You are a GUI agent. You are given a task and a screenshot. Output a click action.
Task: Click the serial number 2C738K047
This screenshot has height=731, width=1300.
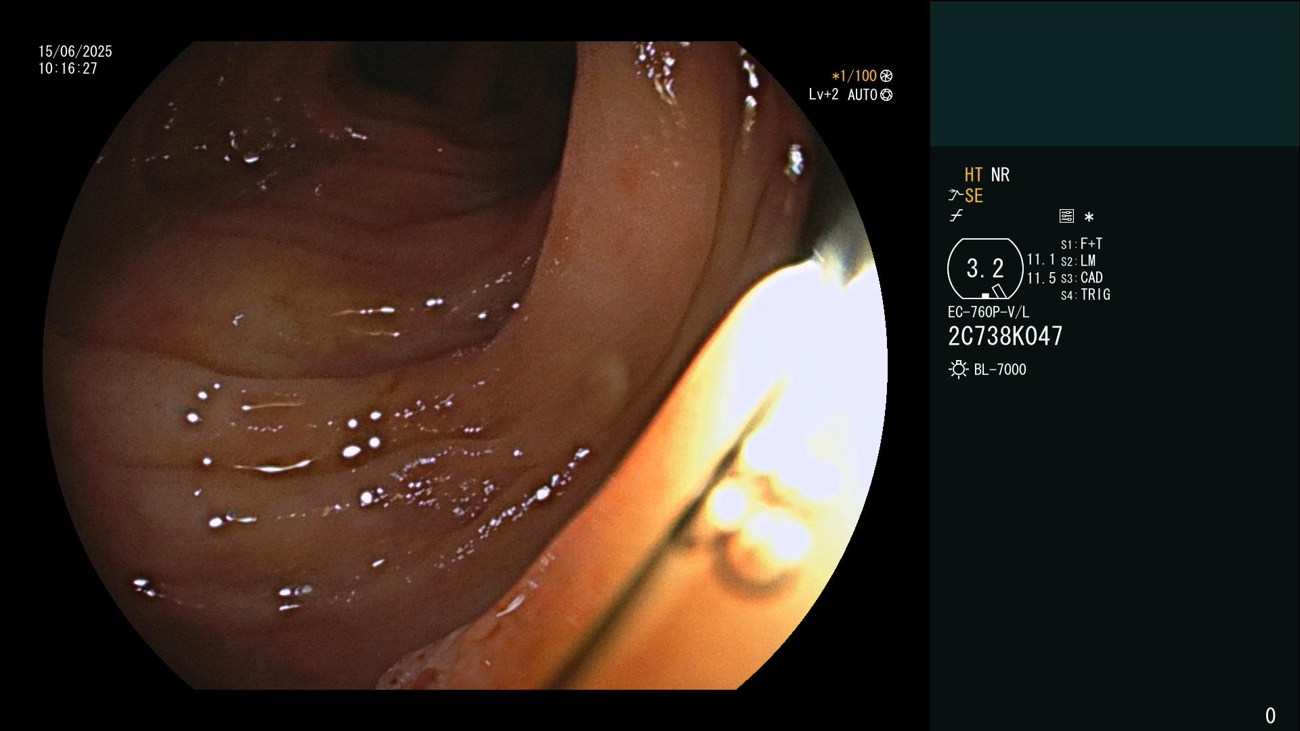click(1005, 336)
